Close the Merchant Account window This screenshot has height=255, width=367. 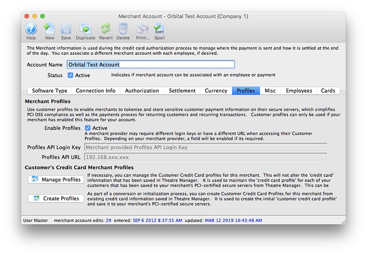[27, 16]
